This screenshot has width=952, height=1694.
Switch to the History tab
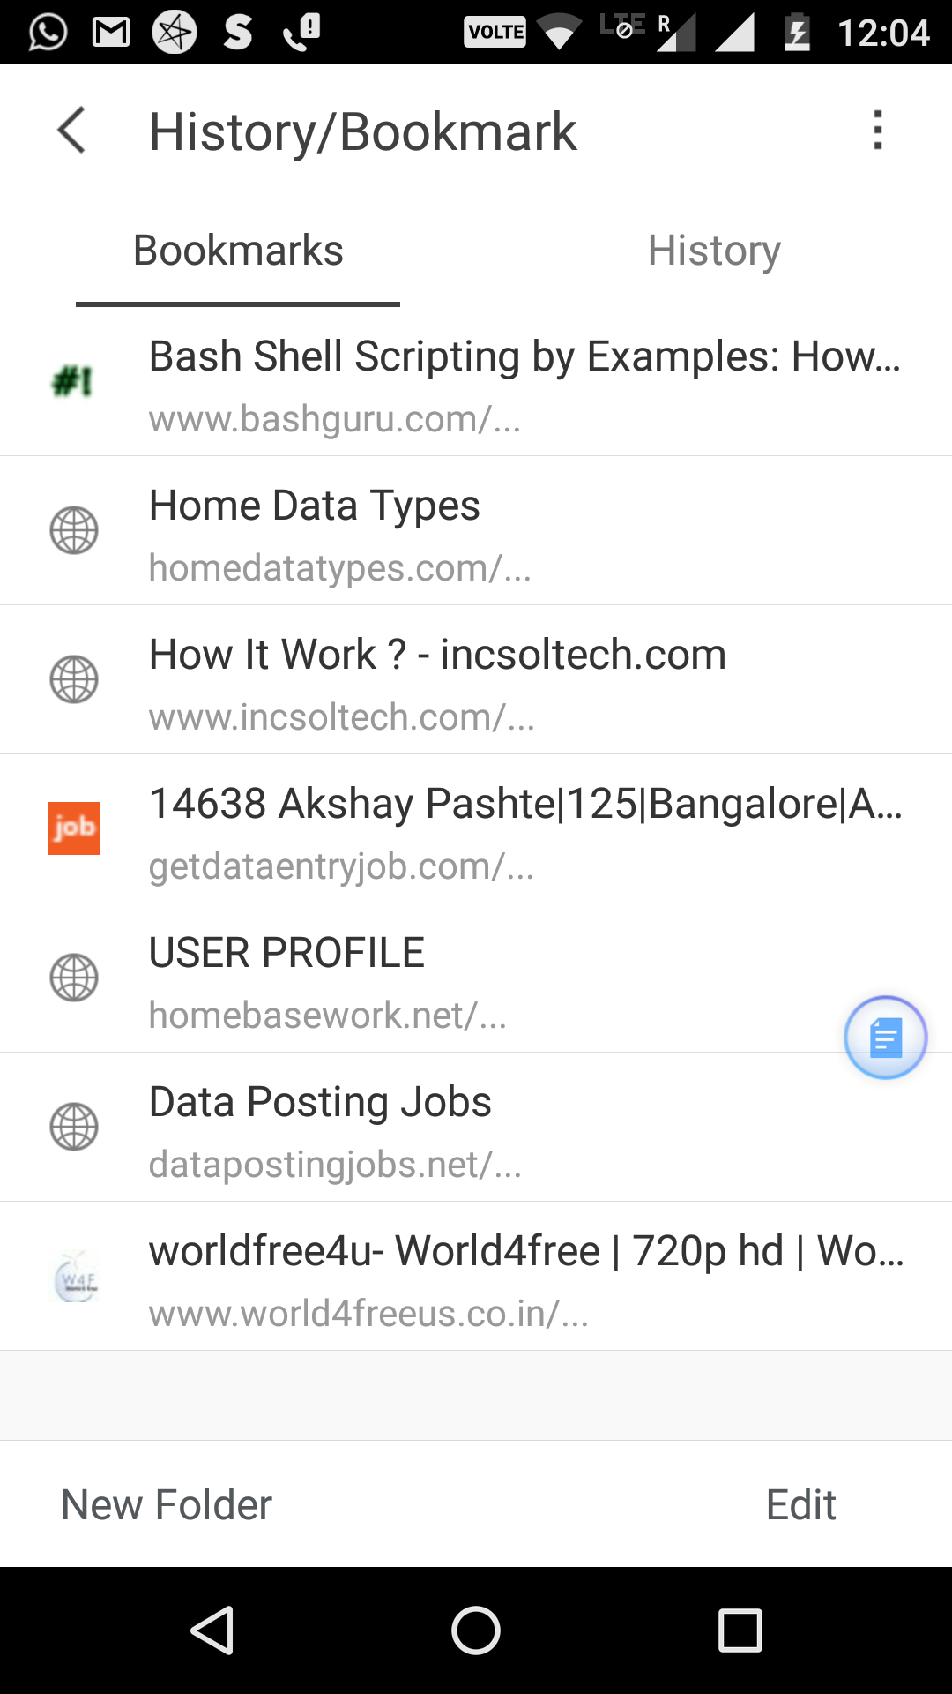pyautogui.click(x=714, y=251)
